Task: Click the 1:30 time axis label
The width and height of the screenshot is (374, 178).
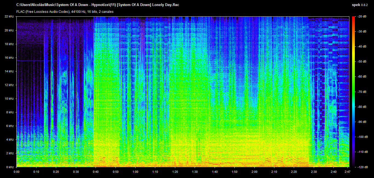Action: (x=195, y=172)
